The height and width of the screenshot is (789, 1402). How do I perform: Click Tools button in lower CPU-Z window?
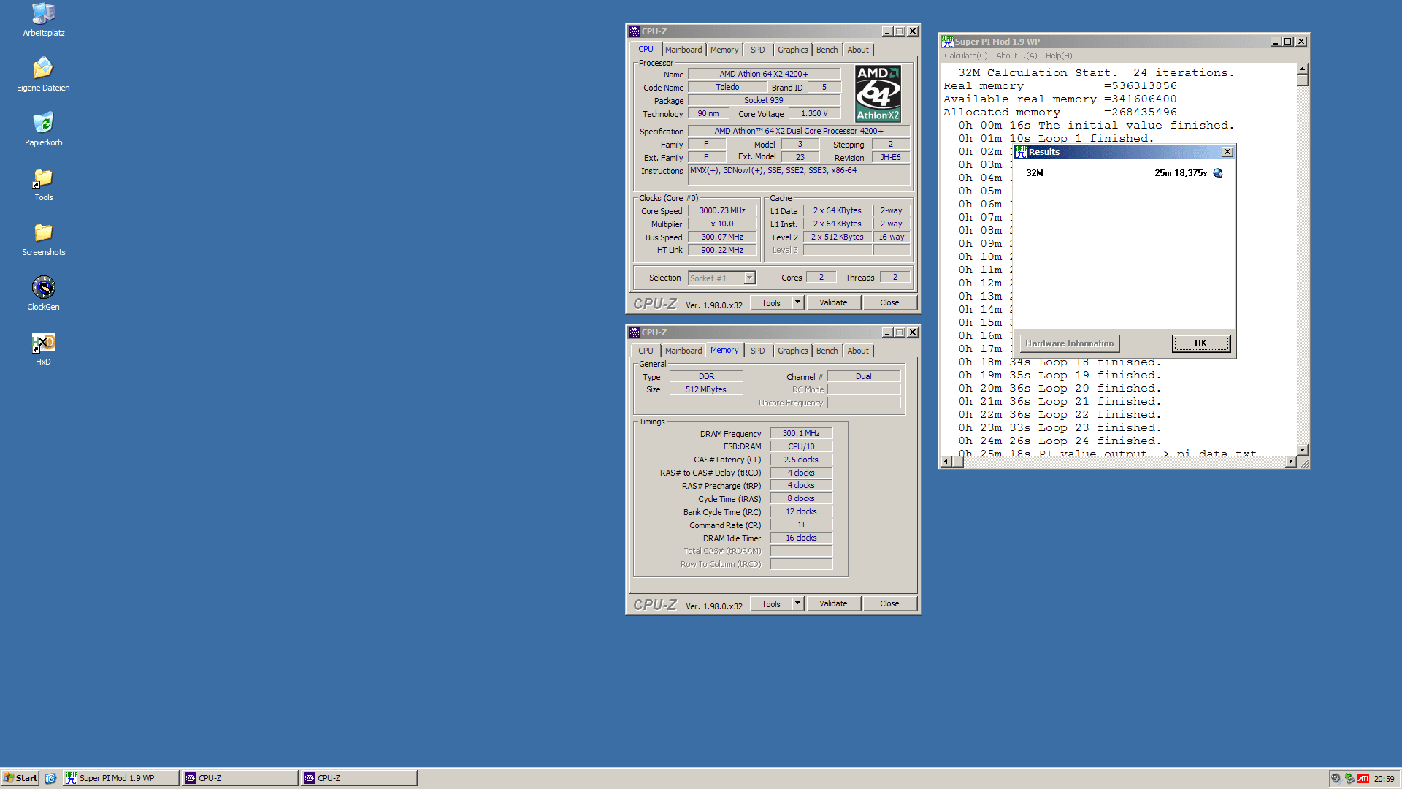click(x=771, y=603)
